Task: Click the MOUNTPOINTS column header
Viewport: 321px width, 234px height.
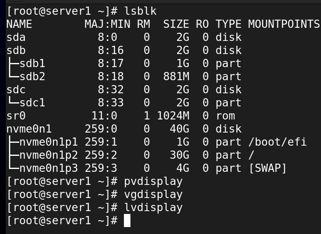Action: coord(284,24)
